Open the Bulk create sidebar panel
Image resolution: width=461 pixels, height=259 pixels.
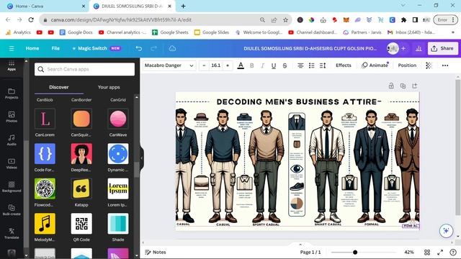tap(12, 210)
